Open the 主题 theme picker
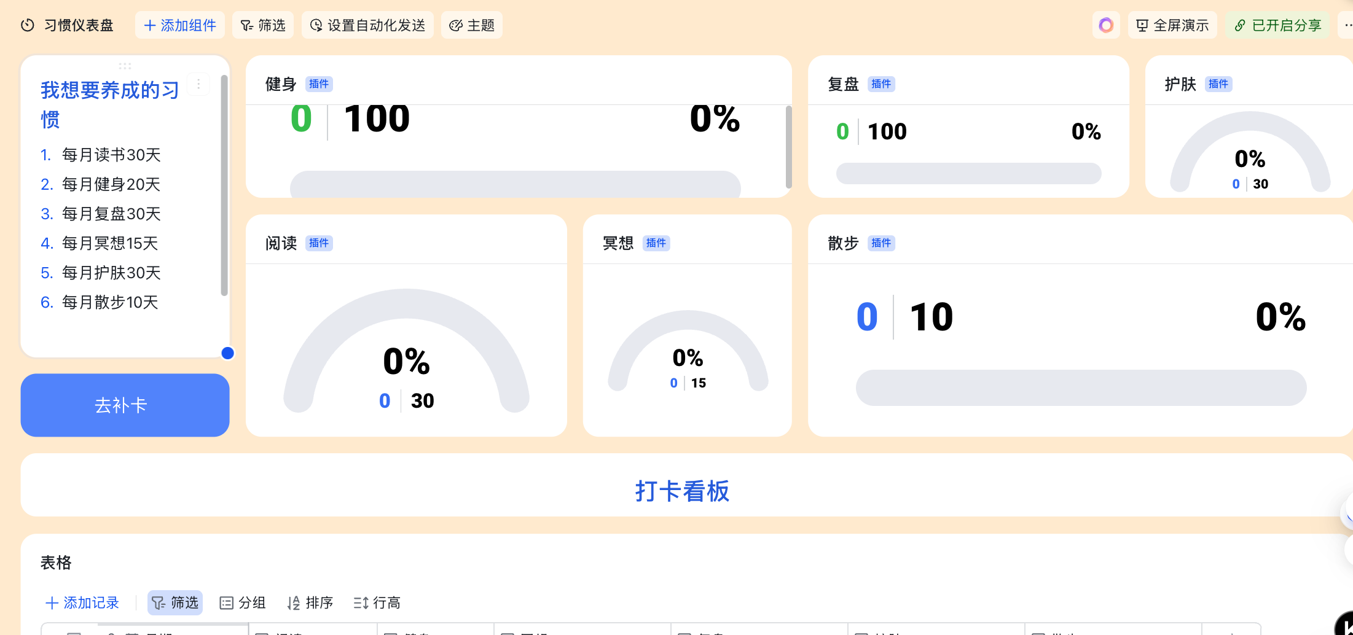 pyautogui.click(x=472, y=25)
